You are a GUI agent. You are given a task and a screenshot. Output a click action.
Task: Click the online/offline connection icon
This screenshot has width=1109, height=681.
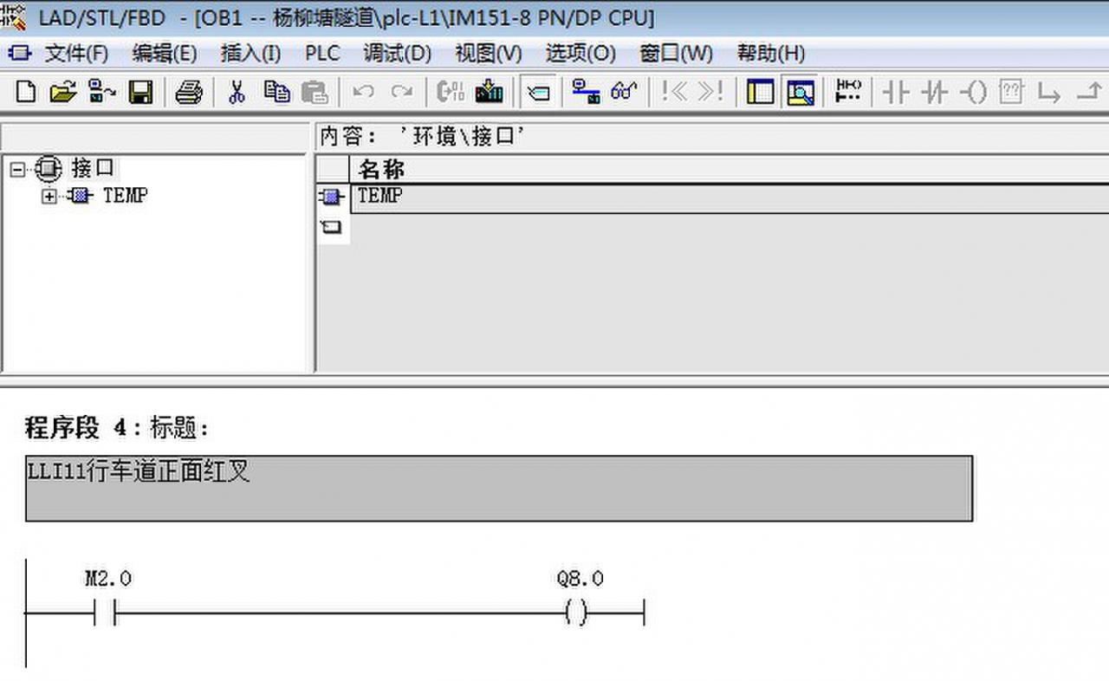coord(587,93)
